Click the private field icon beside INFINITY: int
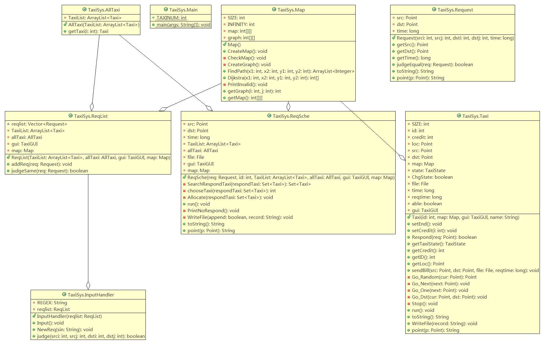Viewport: 555px width, 355px height. pos(225,24)
